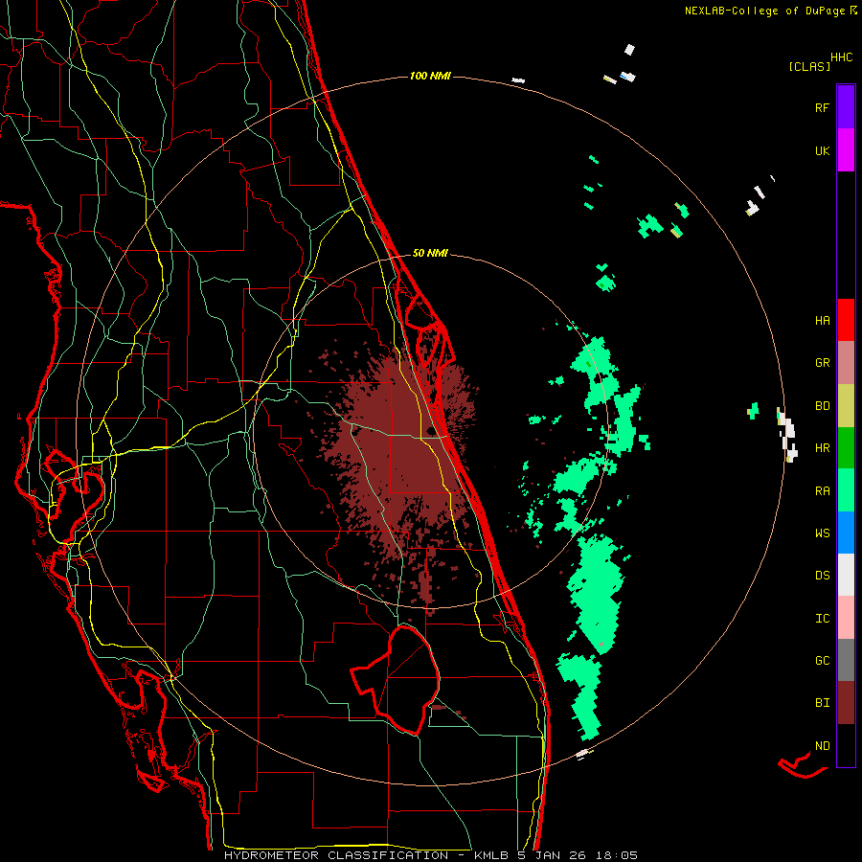Viewport: 862px width, 862px height.
Task: Click the yellow BD legend swatch
Action: click(x=846, y=405)
